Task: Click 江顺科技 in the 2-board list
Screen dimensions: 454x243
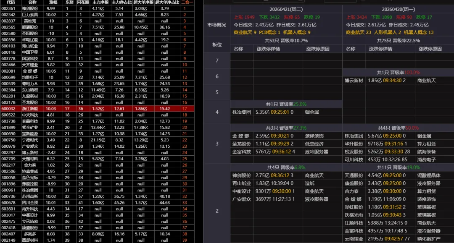Action: click(x=354, y=223)
